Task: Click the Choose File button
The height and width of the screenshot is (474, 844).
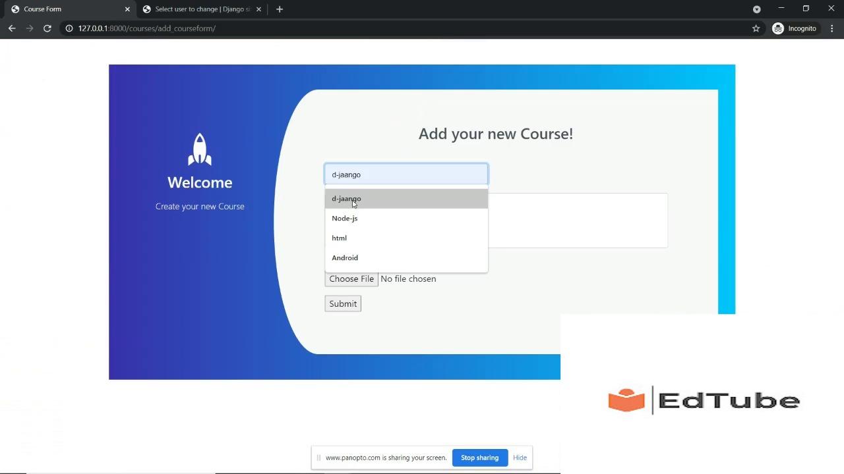Action: tap(351, 279)
